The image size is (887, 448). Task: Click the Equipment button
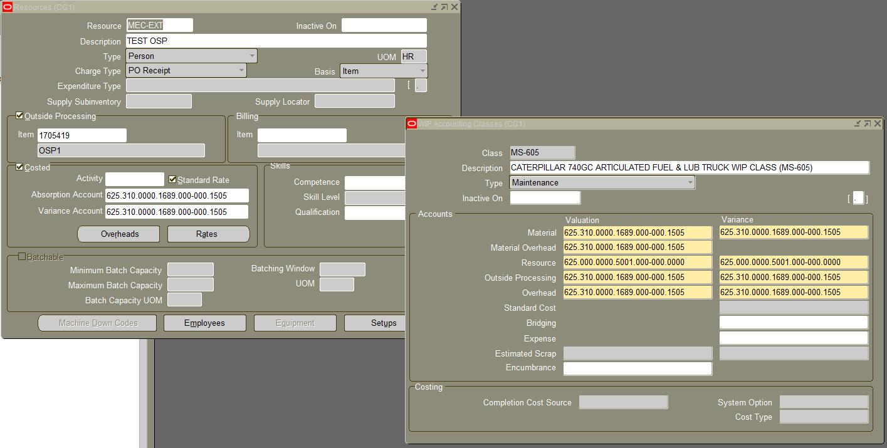tap(295, 323)
